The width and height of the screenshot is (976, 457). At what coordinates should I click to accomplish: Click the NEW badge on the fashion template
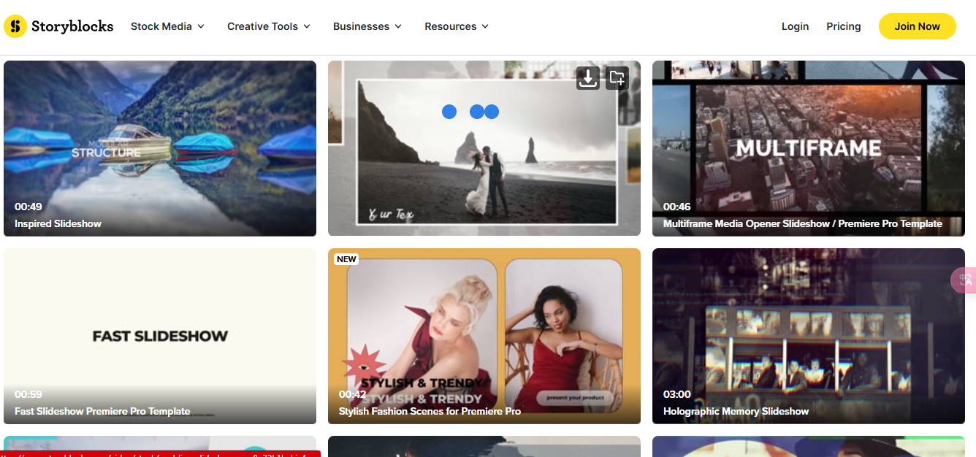[x=346, y=259]
